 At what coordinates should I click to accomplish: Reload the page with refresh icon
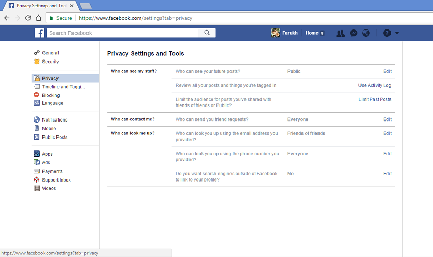click(x=28, y=18)
